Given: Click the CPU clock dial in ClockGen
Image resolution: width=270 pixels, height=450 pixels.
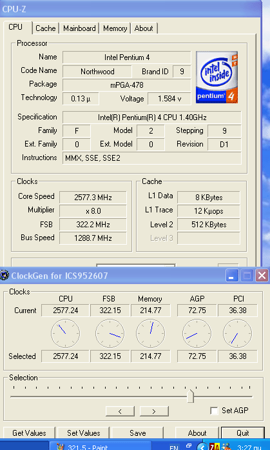Looking at the screenshot, I should point(66,334).
